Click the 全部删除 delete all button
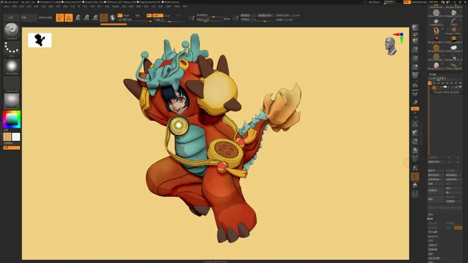Viewport: 468px width, 263px height. 454,201
